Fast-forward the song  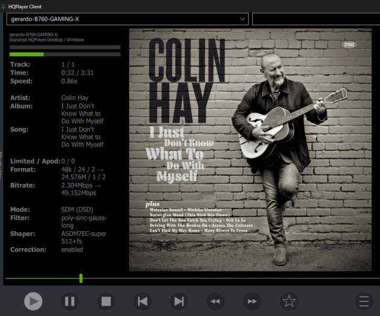(x=252, y=301)
